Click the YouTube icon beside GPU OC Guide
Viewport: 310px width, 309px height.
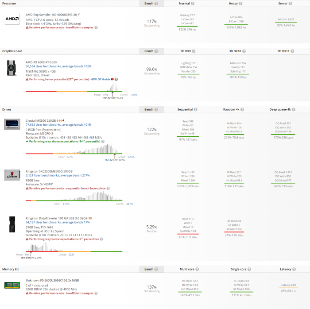112,78
